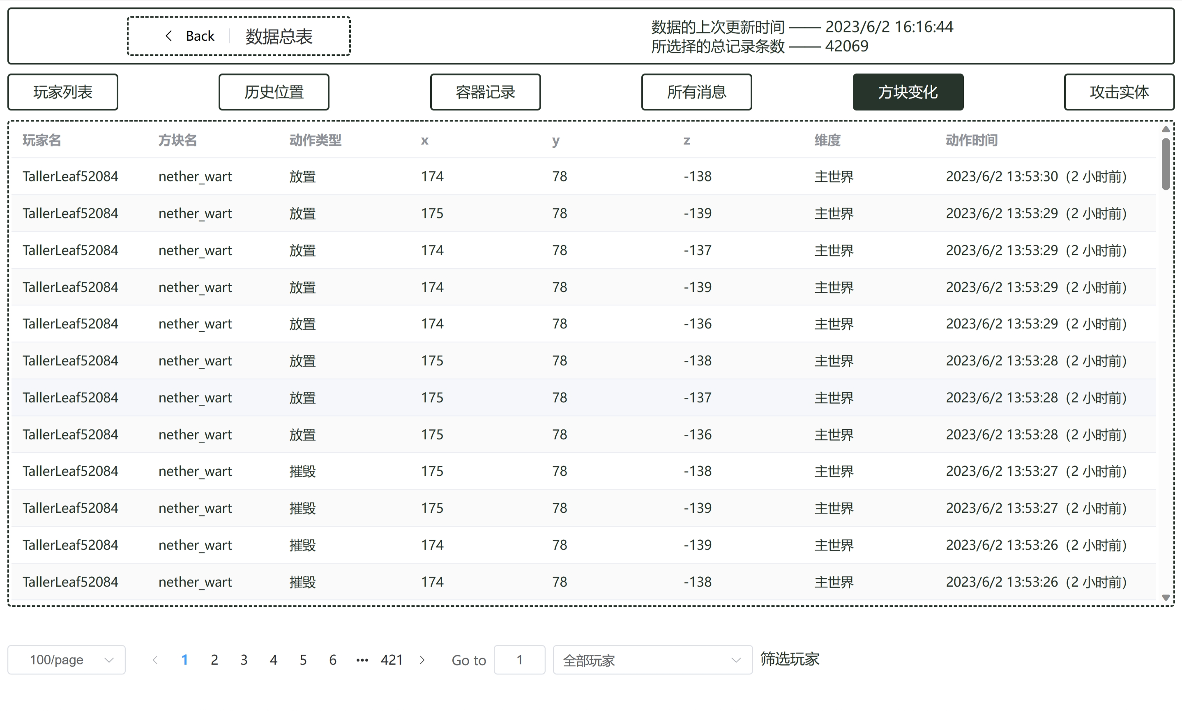Click the Go to page input
The height and width of the screenshot is (711, 1182).
coord(519,660)
